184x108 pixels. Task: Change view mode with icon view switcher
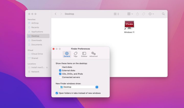point(116,14)
